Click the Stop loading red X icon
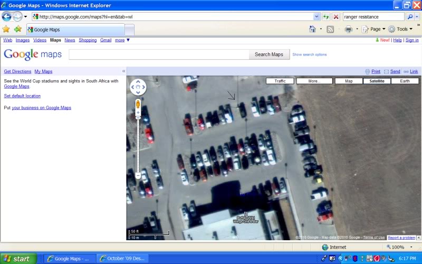Viewport: 422px width, 264px height. [x=336, y=17]
